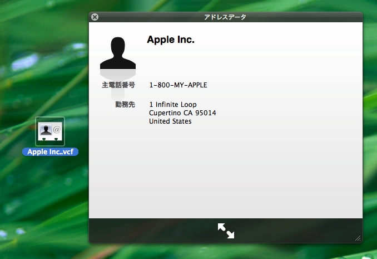The image size is (377, 259).
Task: Click the United States address line
Action: (x=170, y=121)
